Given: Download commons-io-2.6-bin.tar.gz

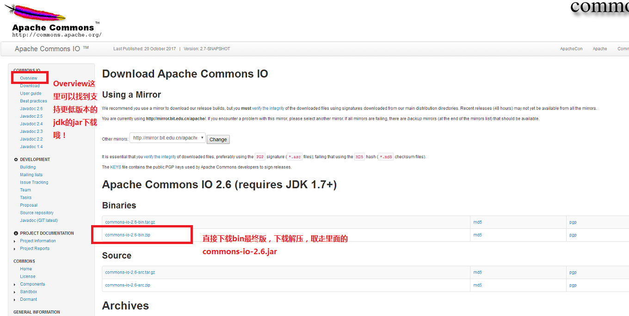Looking at the screenshot, I should coord(130,222).
